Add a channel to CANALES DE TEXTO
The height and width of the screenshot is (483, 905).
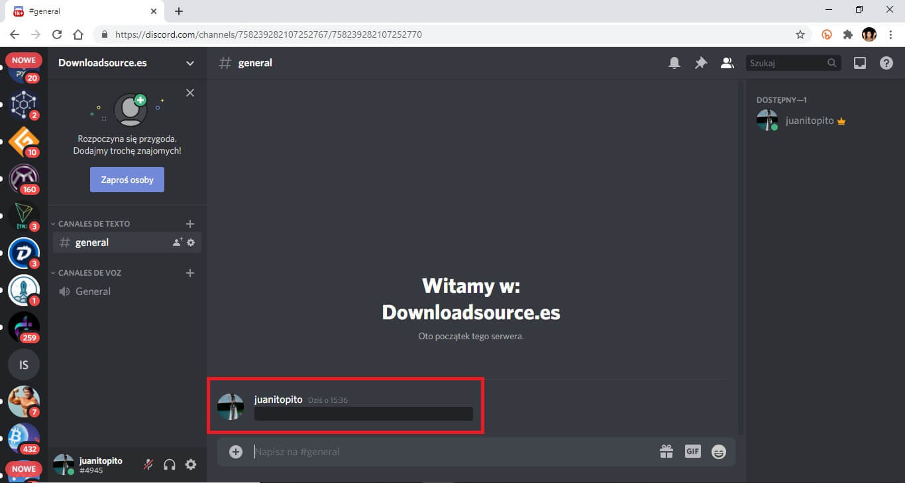(190, 224)
